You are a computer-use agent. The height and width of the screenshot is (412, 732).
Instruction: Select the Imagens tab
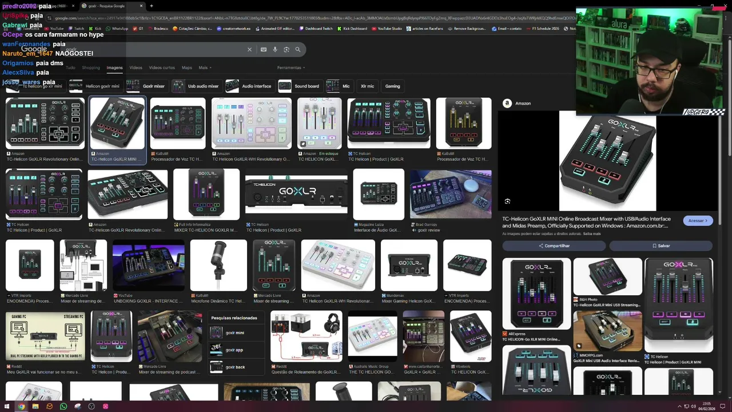114,68
